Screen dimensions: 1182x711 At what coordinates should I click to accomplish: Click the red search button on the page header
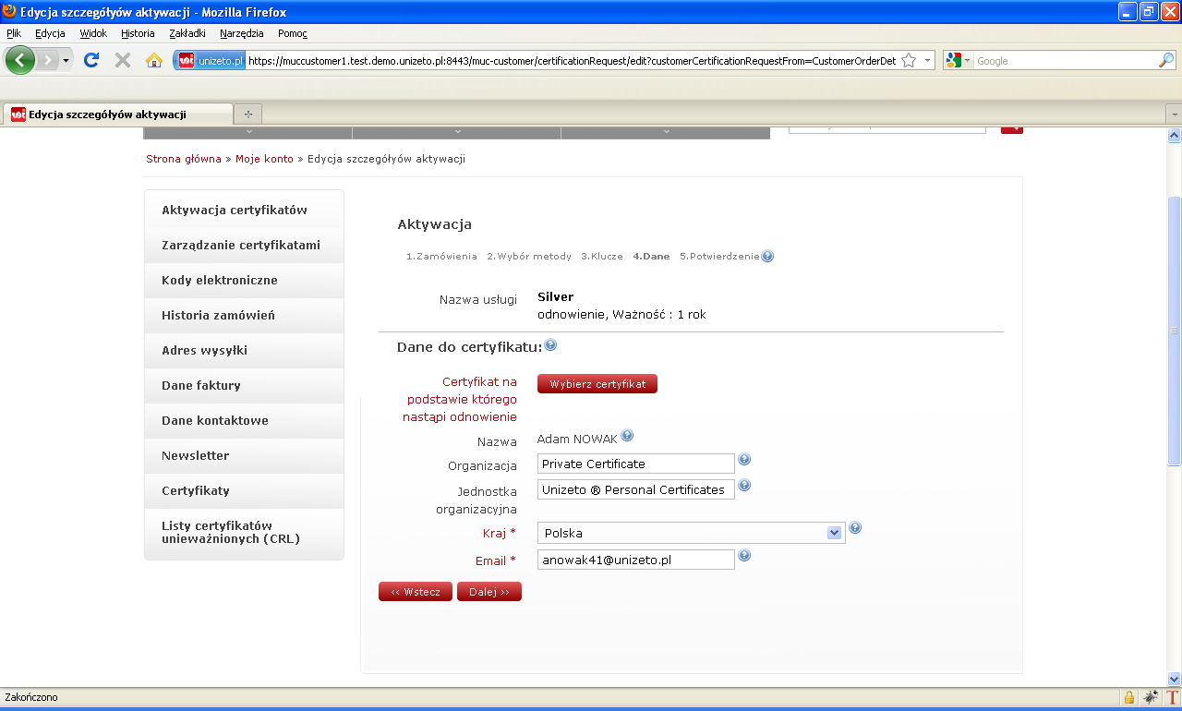(1012, 129)
